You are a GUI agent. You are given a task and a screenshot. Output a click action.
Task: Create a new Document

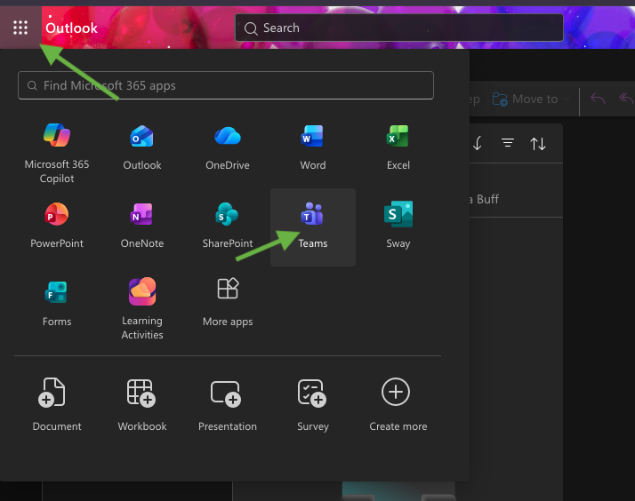coord(57,404)
